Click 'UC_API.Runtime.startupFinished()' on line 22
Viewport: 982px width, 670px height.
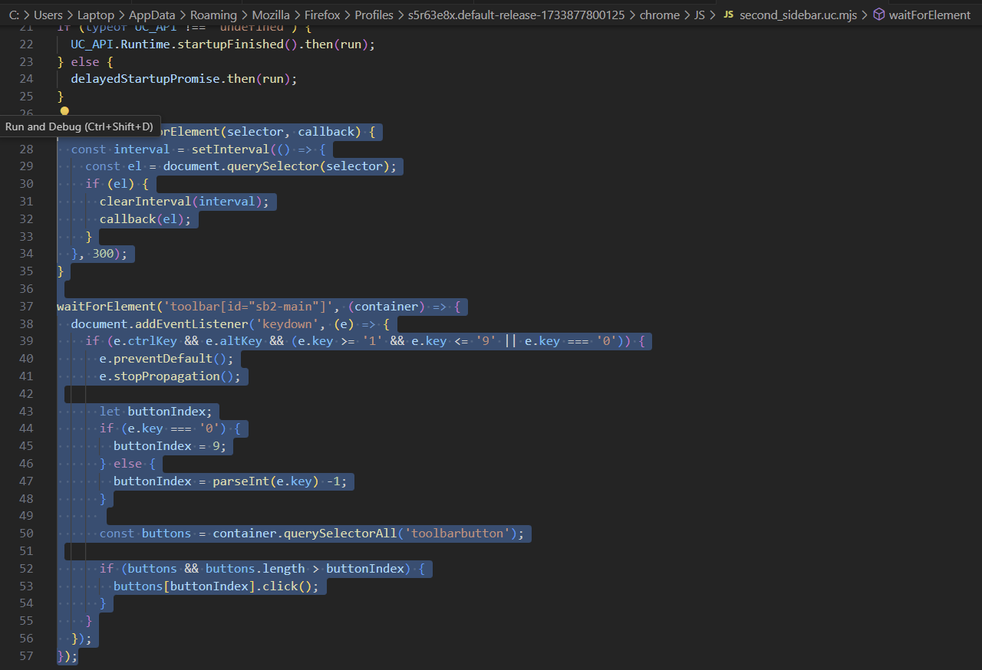coord(185,44)
